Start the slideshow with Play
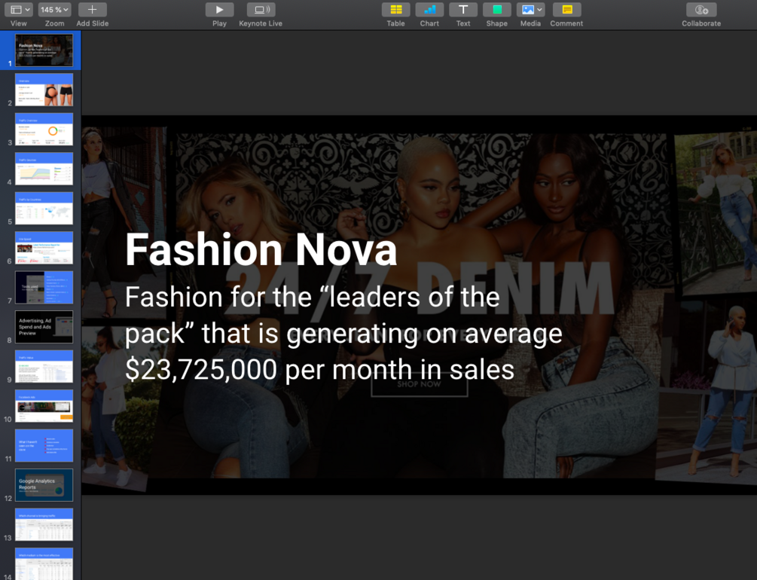 pos(219,10)
